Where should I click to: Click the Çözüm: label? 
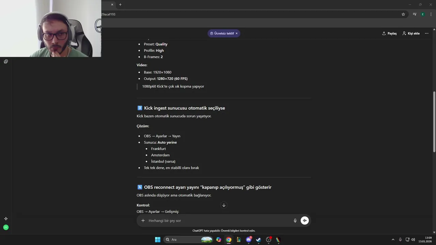point(143,126)
